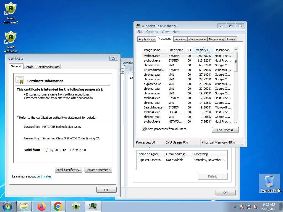Image resolution: width=283 pixels, height=212 pixels.
Task: Open Google Chrome from the taskbar
Action: (58, 206)
